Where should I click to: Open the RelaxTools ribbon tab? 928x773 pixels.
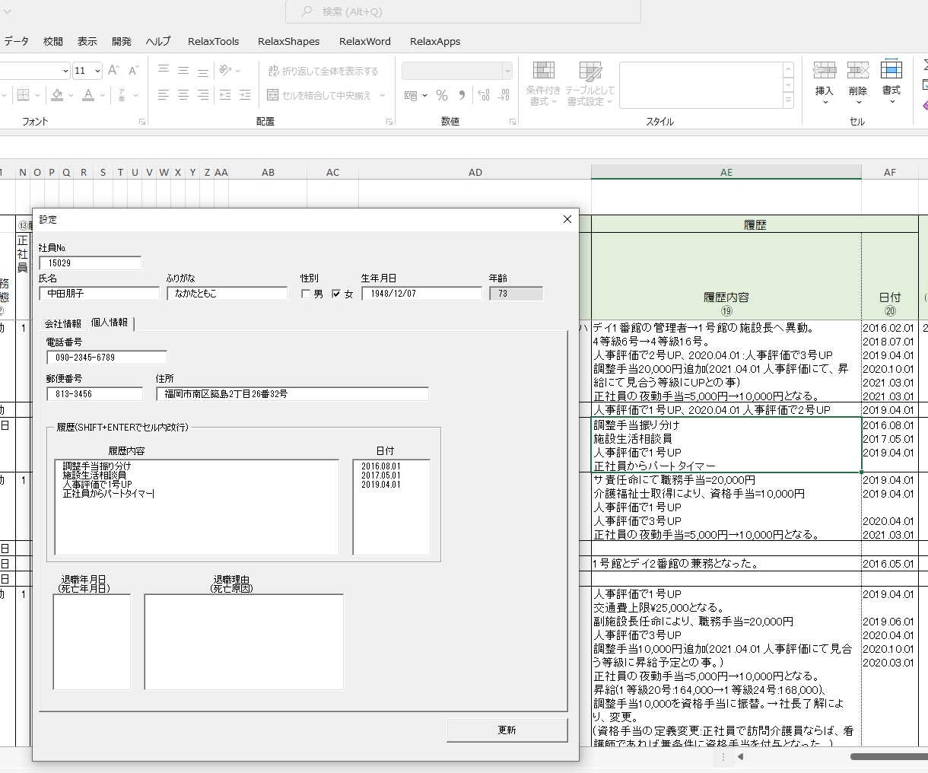tap(214, 41)
